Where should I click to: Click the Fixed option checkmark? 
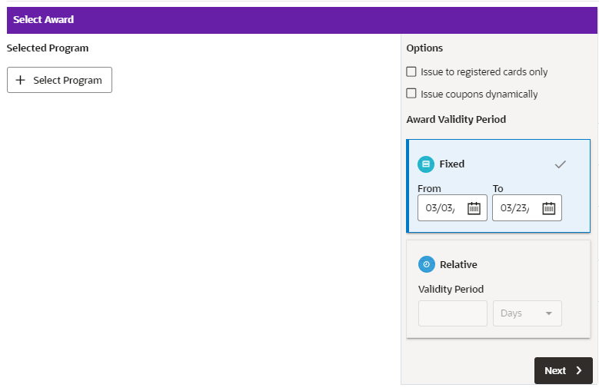pos(560,164)
